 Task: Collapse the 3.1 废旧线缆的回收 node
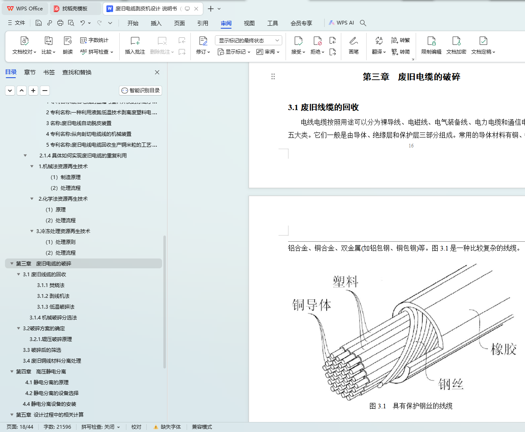[18, 274]
